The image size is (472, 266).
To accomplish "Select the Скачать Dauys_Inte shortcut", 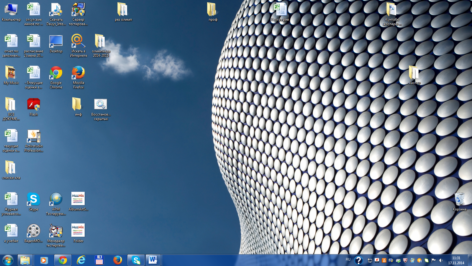I will 56,14.
